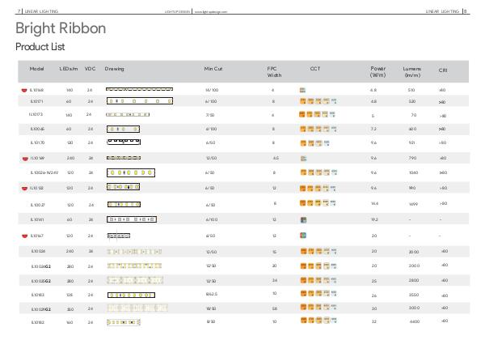Click the Model column header
Image resolution: width=485 pixels, height=353 pixels.
36,70
